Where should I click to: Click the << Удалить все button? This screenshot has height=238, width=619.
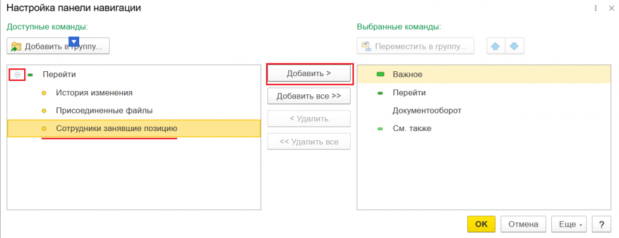click(x=309, y=142)
